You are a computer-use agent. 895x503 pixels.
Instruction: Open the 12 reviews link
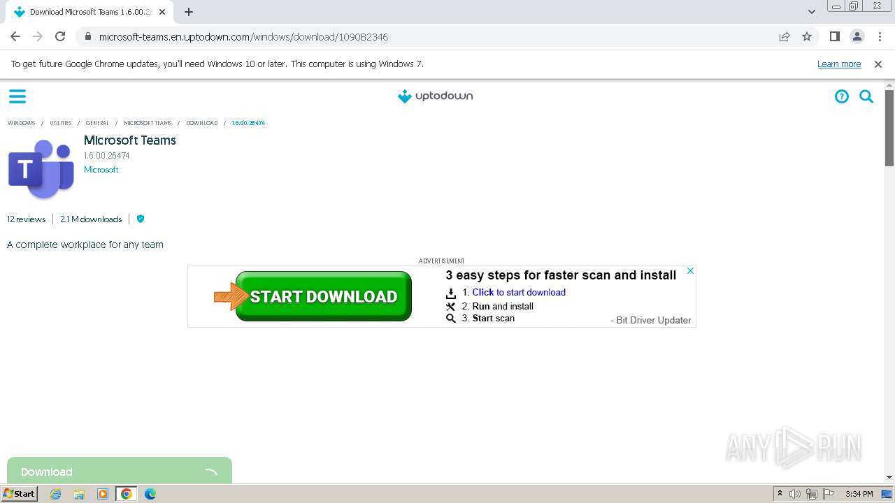(26, 219)
